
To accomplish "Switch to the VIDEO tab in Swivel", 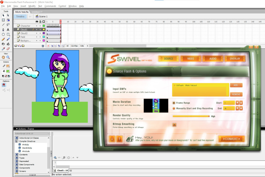I will tap(190, 59).
